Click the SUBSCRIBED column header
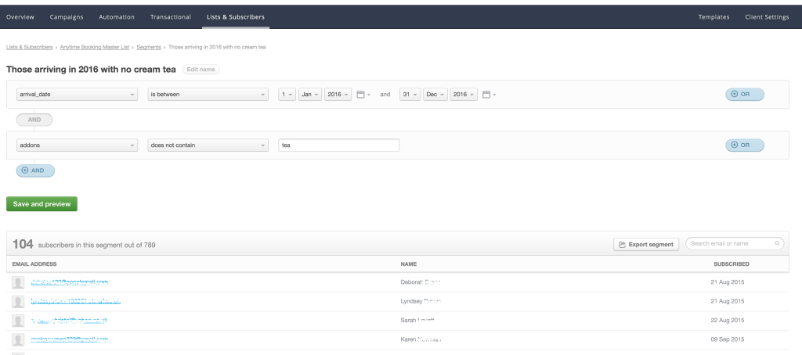This screenshot has width=802, height=355. [732, 264]
